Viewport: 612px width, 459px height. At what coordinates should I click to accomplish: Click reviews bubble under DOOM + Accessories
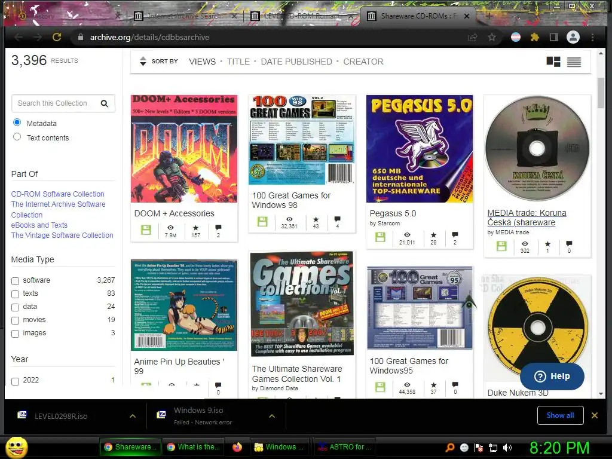[x=218, y=227]
